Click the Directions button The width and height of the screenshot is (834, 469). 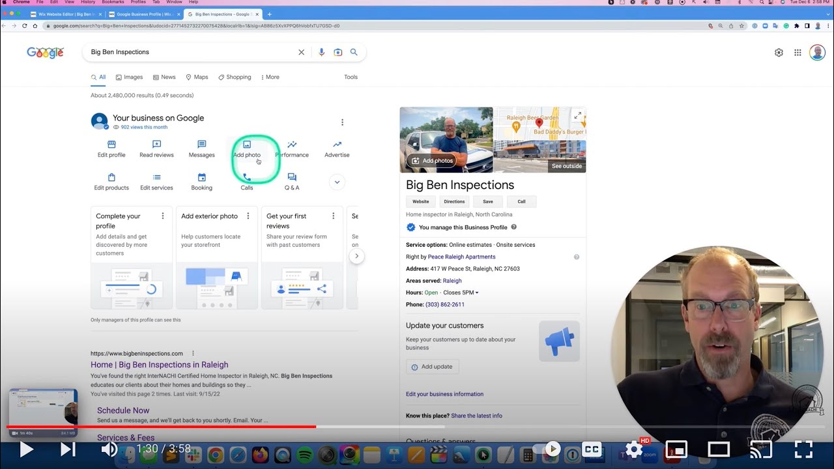[454, 201]
